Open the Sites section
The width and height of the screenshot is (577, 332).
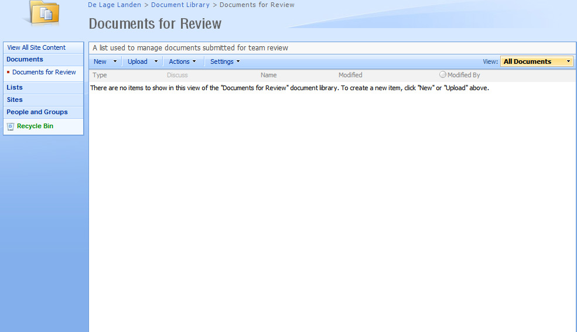pyautogui.click(x=15, y=100)
